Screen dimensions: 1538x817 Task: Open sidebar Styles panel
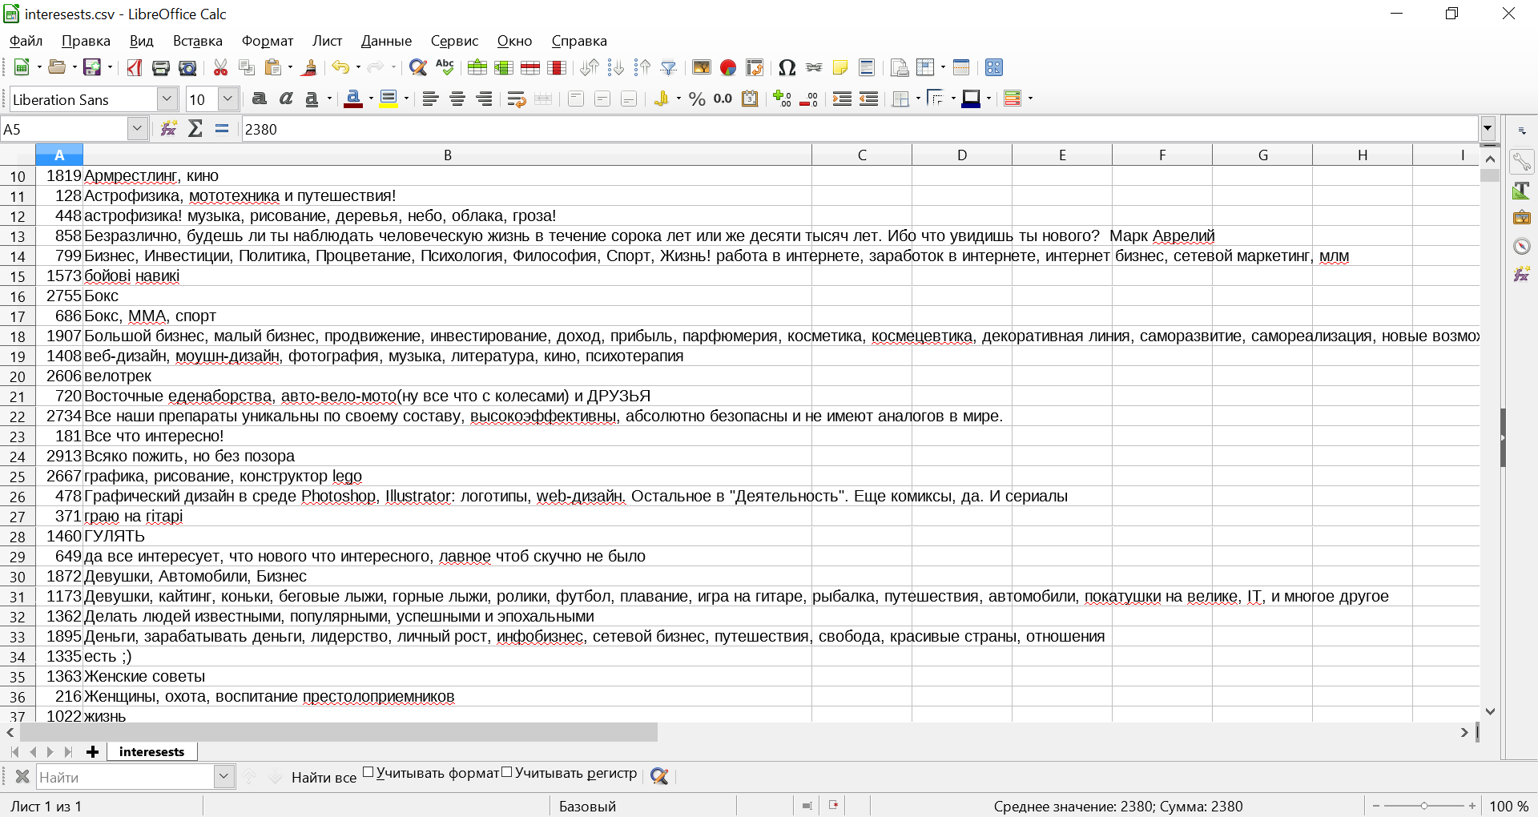pos(1522,191)
